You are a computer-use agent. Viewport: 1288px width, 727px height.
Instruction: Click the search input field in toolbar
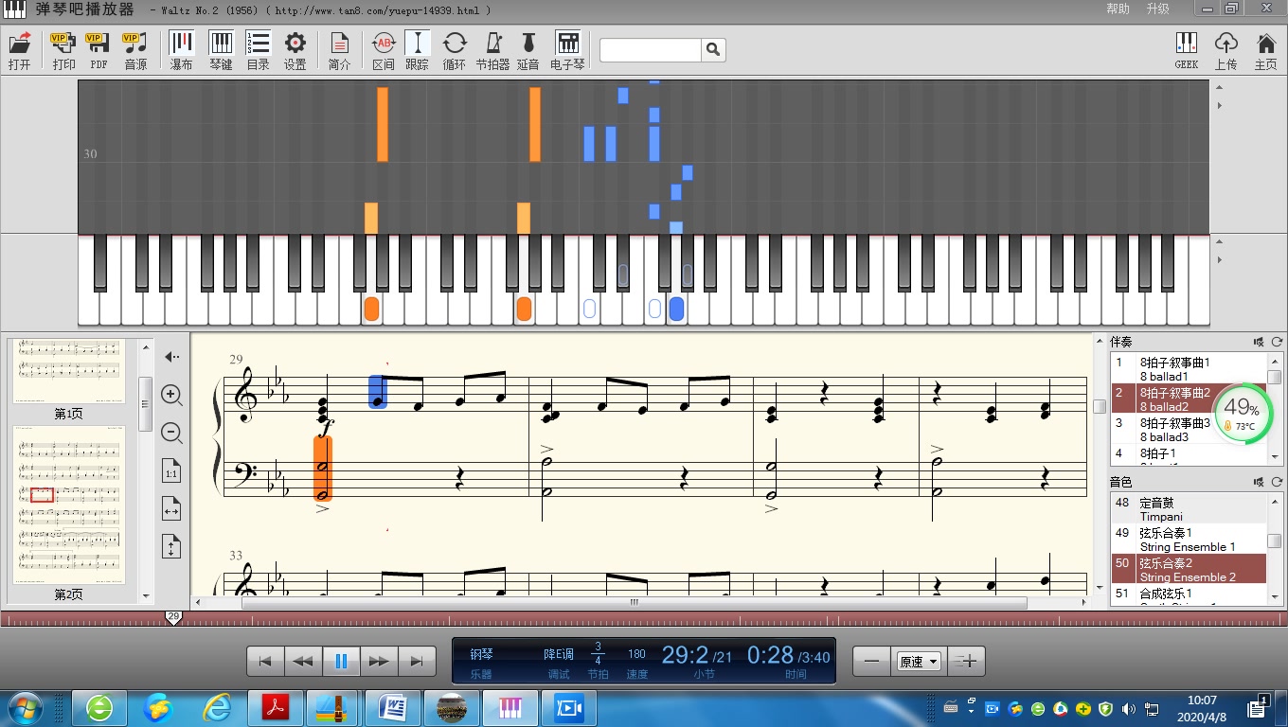pyautogui.click(x=651, y=50)
